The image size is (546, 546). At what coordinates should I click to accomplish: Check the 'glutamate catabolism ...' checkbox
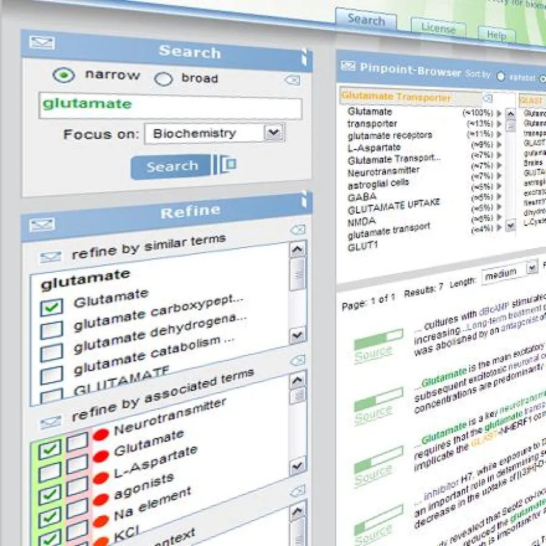(52, 375)
